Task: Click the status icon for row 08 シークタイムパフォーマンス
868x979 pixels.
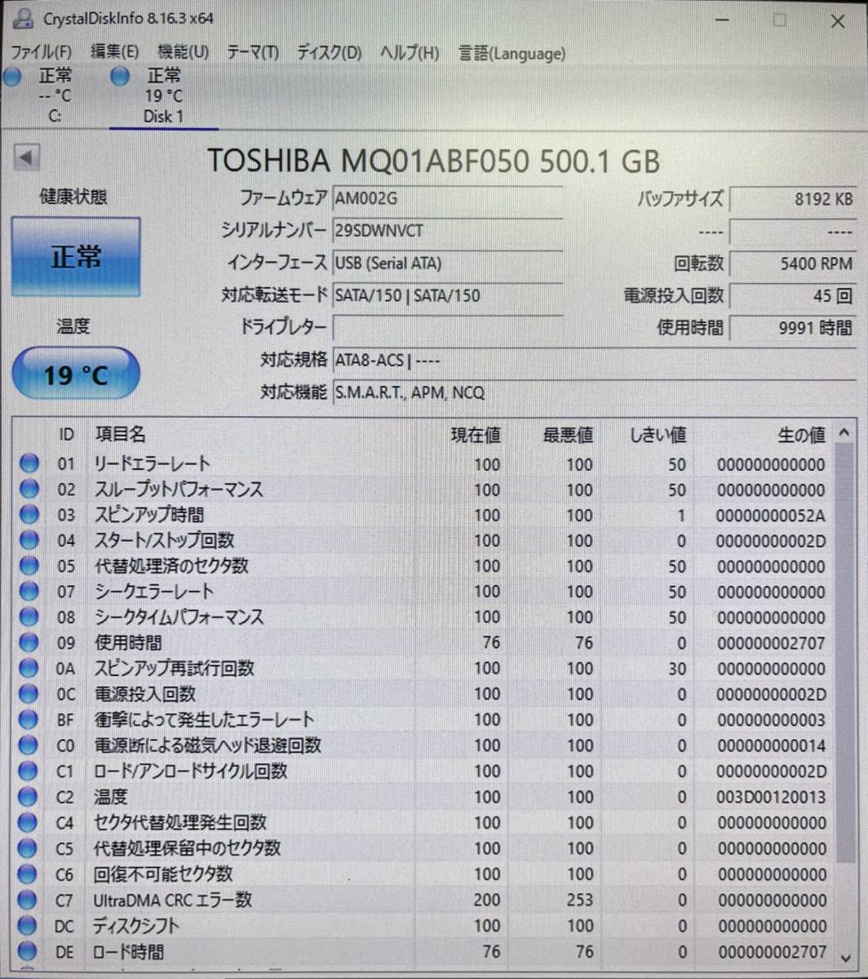Action: coord(29,617)
